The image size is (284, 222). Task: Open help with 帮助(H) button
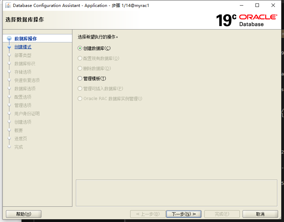(24, 214)
